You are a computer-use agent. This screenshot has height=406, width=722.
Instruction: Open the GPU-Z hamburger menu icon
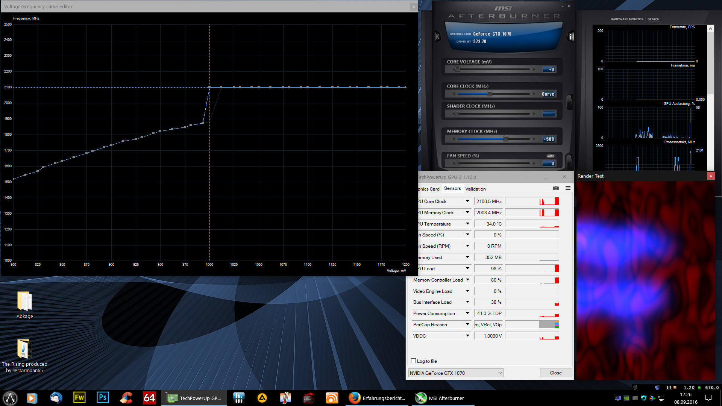click(568, 188)
